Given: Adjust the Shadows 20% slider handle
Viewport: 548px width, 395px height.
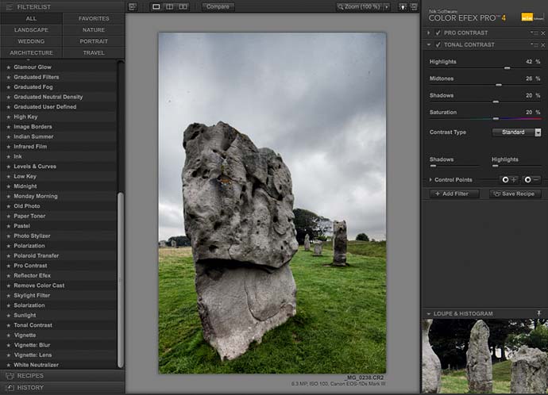Looking at the screenshot, I should tap(496, 102).
